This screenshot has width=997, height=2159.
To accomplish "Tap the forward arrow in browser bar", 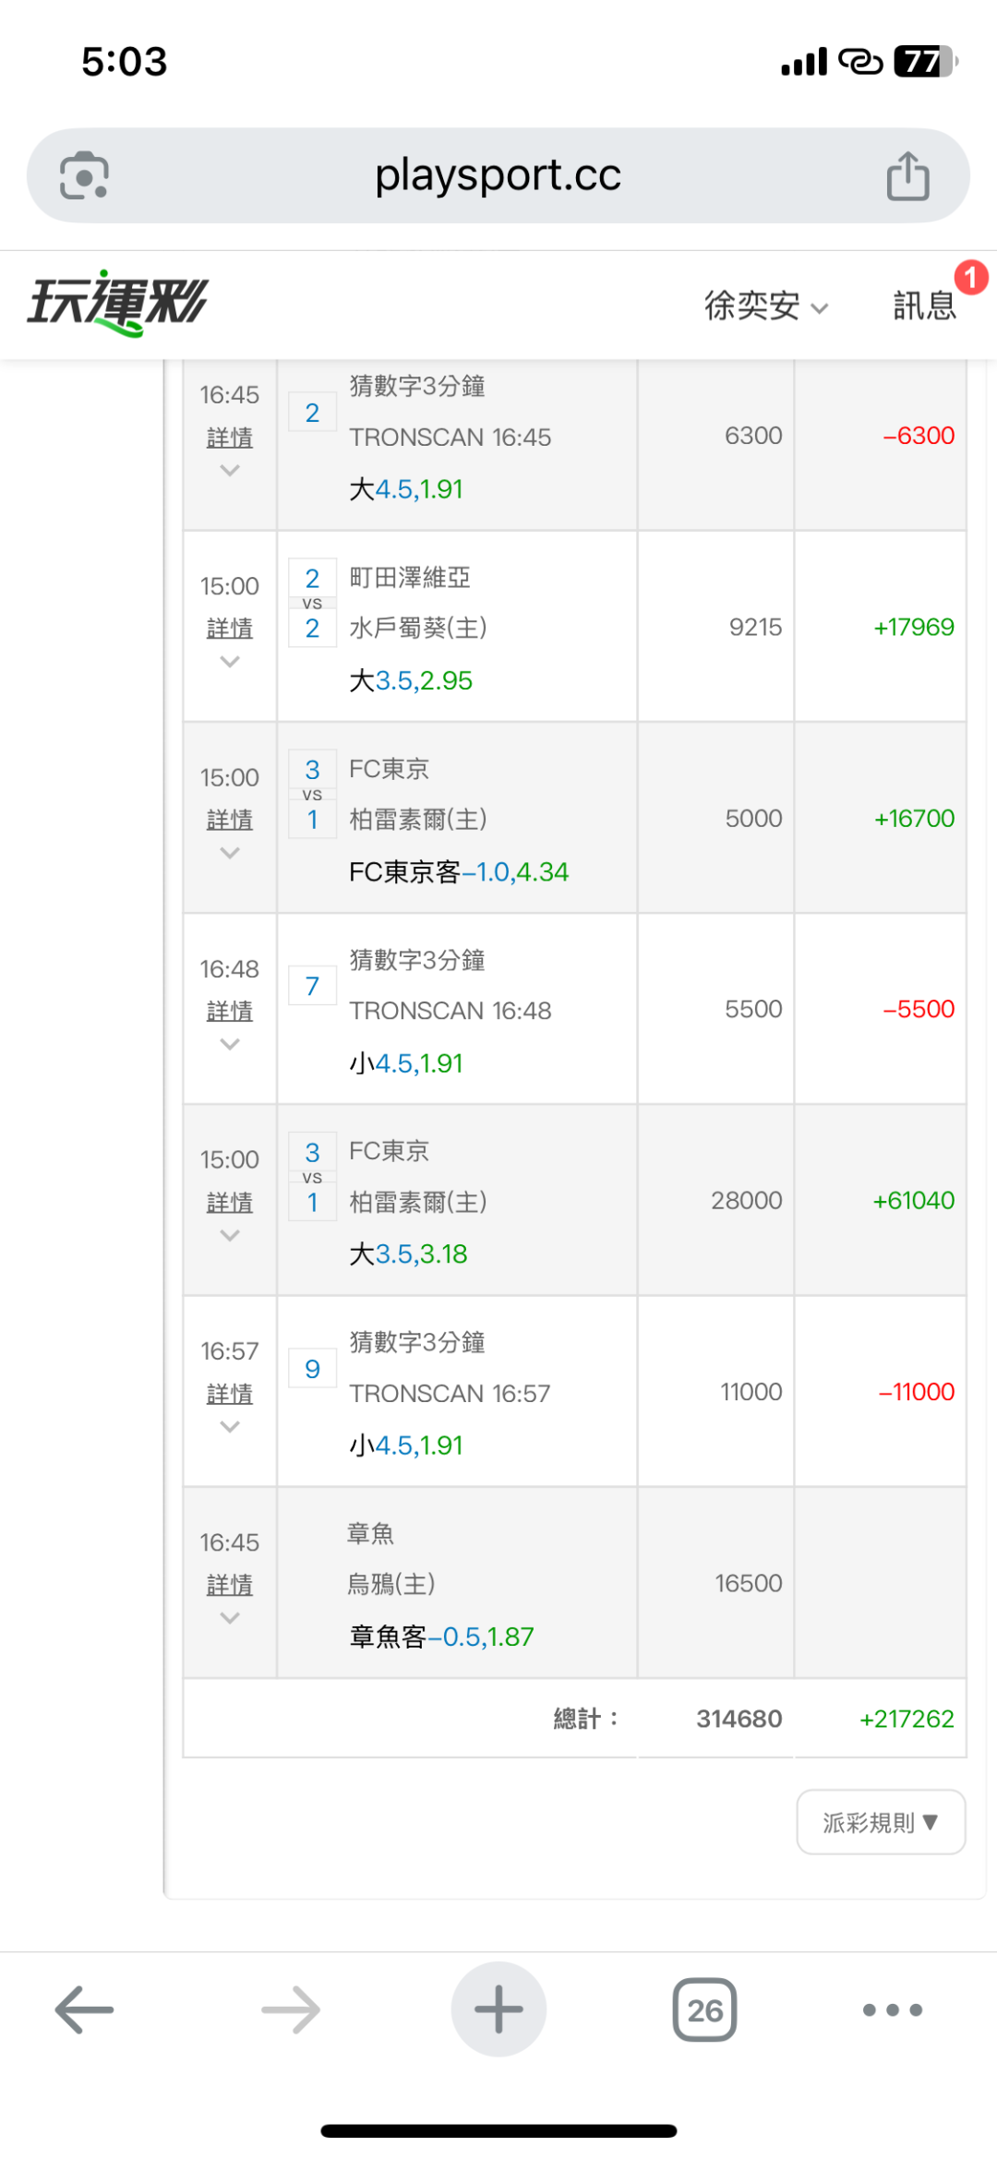I will (x=291, y=2009).
